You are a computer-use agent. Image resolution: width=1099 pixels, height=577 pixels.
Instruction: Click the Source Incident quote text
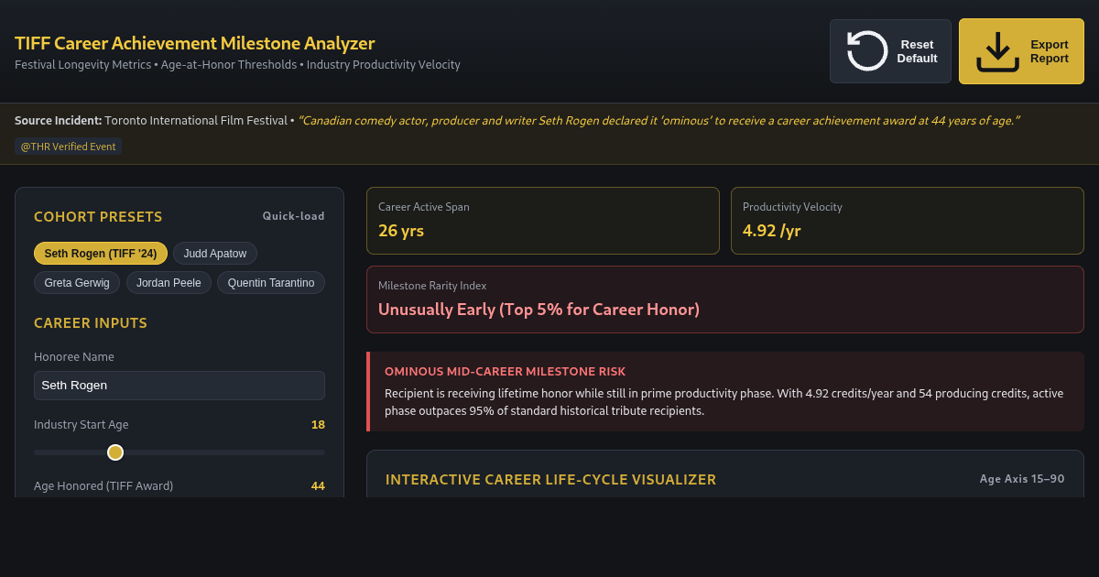[658, 121]
